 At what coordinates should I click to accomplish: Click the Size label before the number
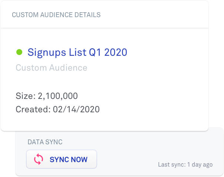26,96
